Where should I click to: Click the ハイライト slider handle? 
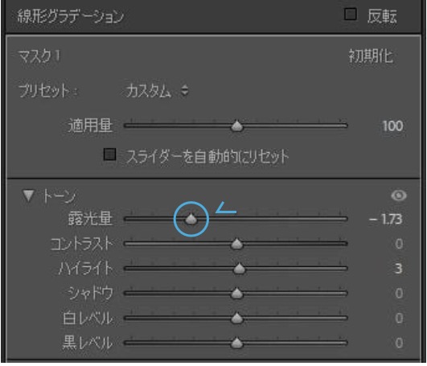click(240, 269)
